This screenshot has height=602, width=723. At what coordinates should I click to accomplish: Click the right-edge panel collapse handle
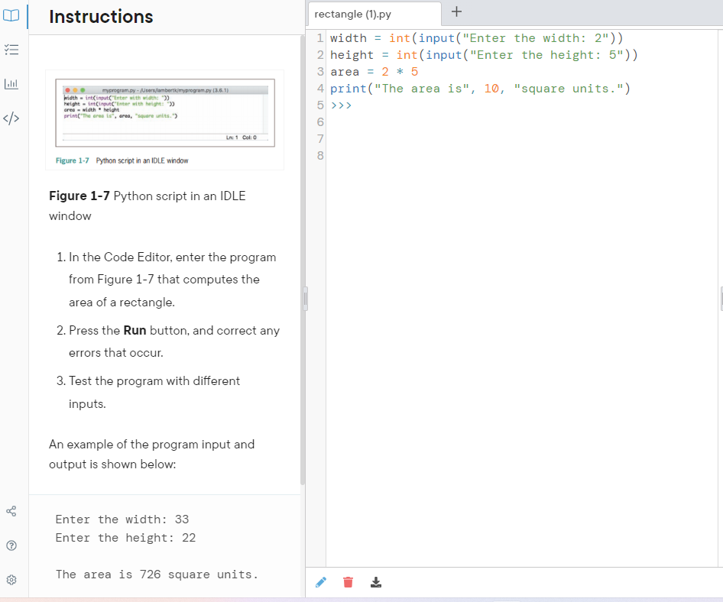pos(721,299)
